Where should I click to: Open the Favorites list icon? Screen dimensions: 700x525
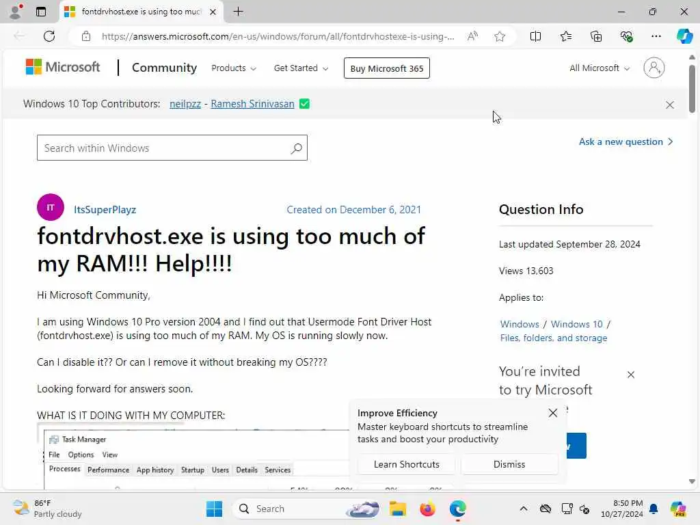[x=565, y=37]
